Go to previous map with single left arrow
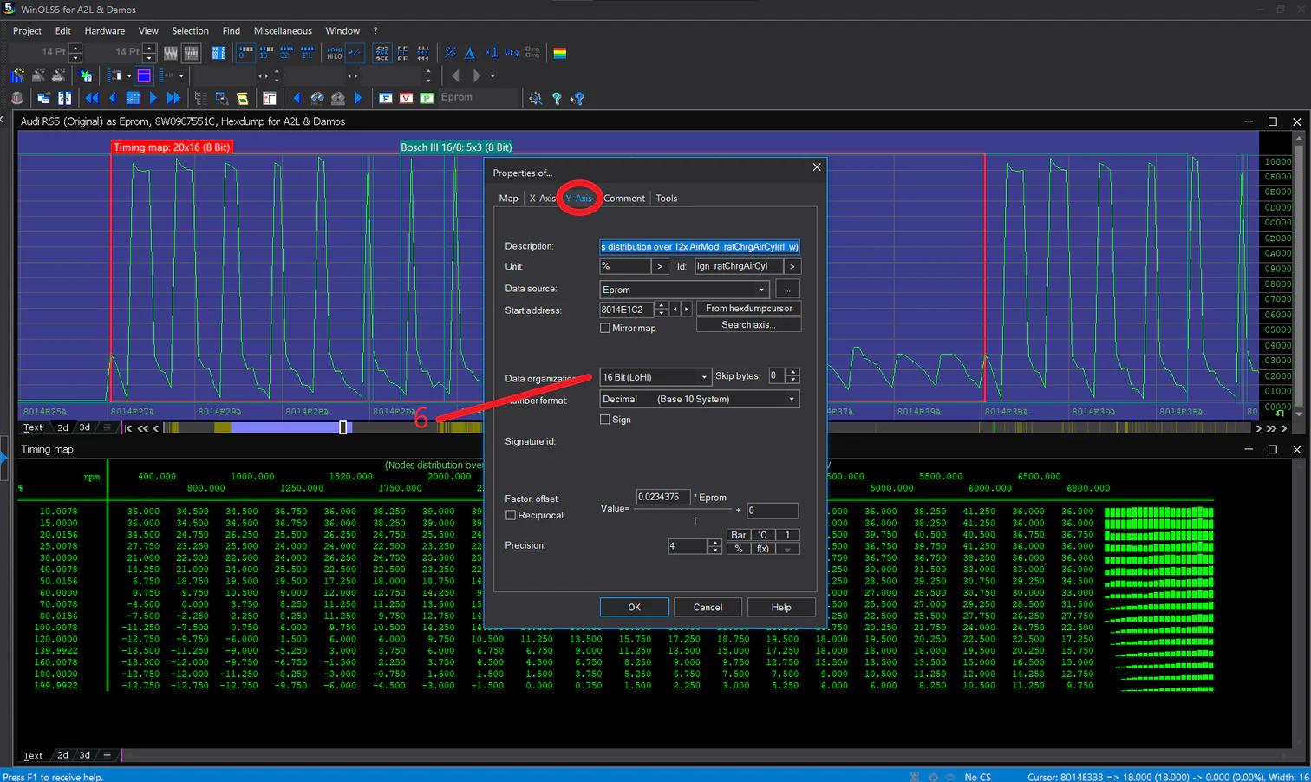The height and width of the screenshot is (782, 1311). point(113,98)
